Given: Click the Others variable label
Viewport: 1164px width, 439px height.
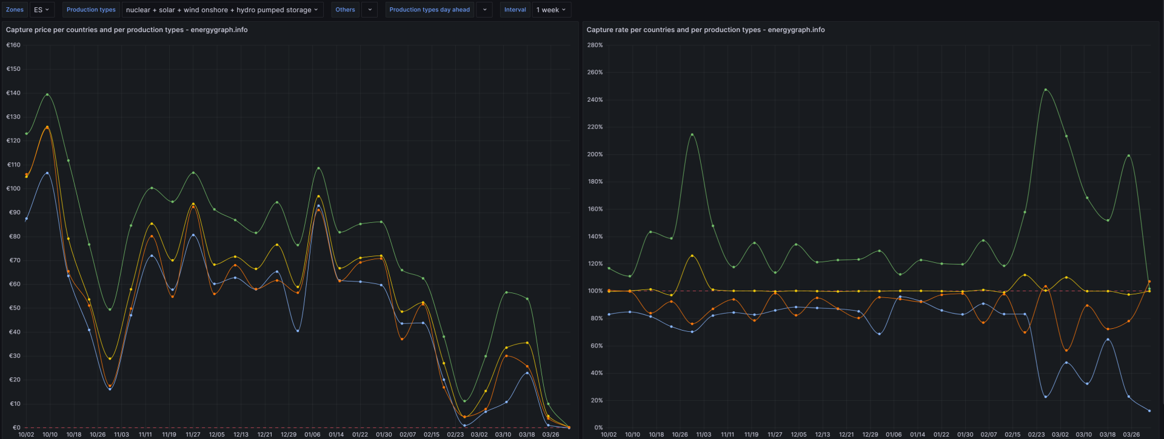Looking at the screenshot, I should 345,10.
